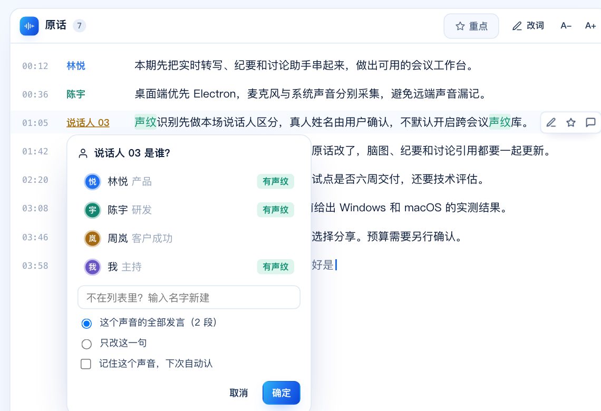Click timestamp 03:58
This screenshot has width=601, height=411.
(x=35, y=266)
